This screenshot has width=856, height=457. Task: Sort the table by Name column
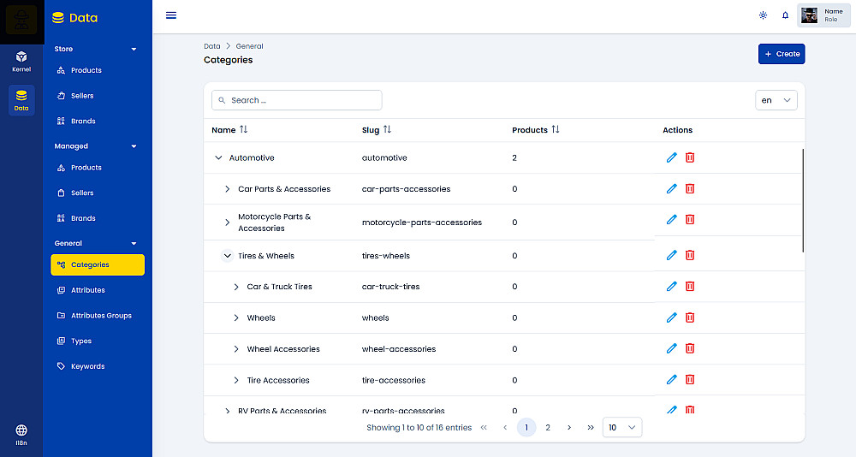243,130
